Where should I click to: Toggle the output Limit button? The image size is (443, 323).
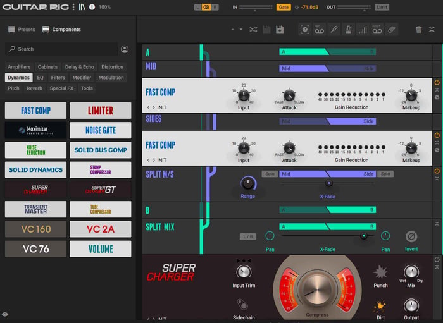[382, 7]
